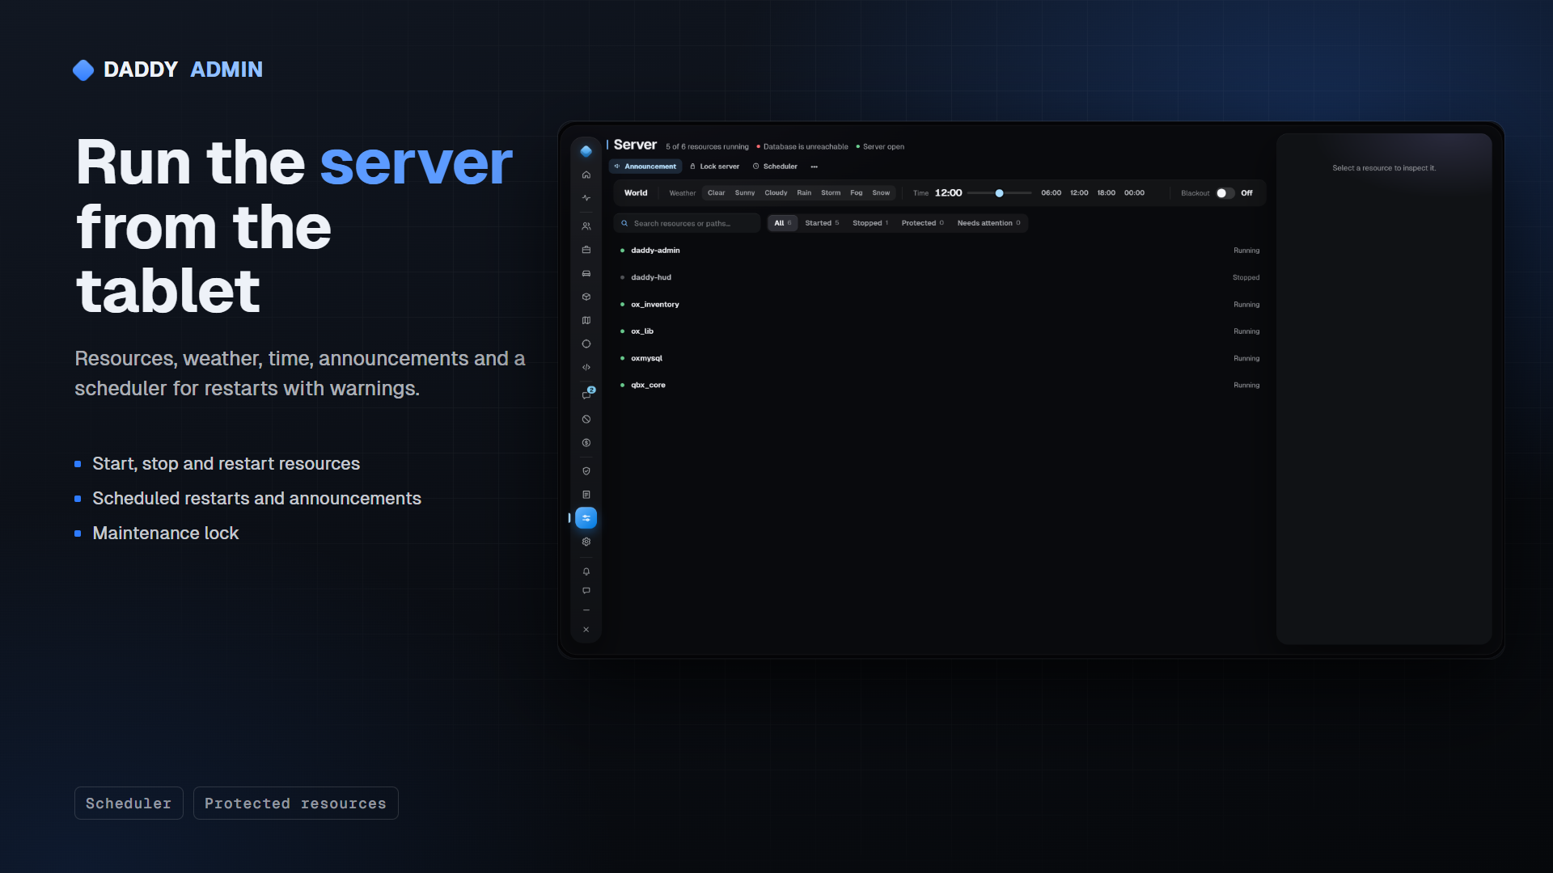
Task: Set weather to Sunny
Action: [x=744, y=193]
